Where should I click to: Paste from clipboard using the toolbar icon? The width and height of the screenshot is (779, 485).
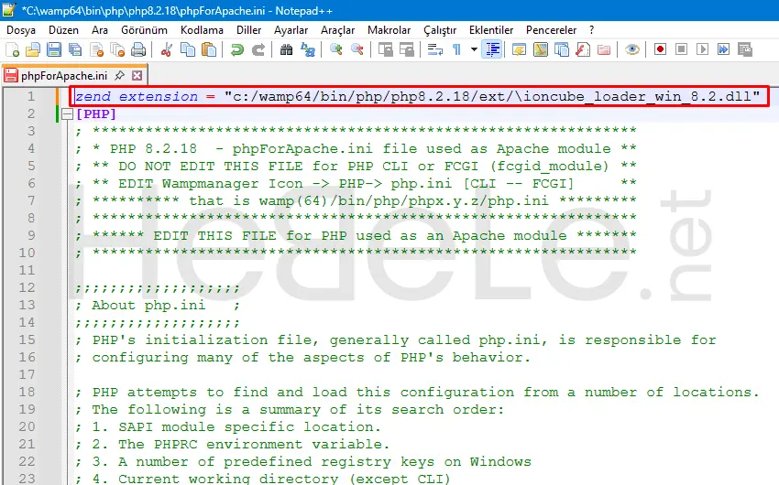pos(209,49)
